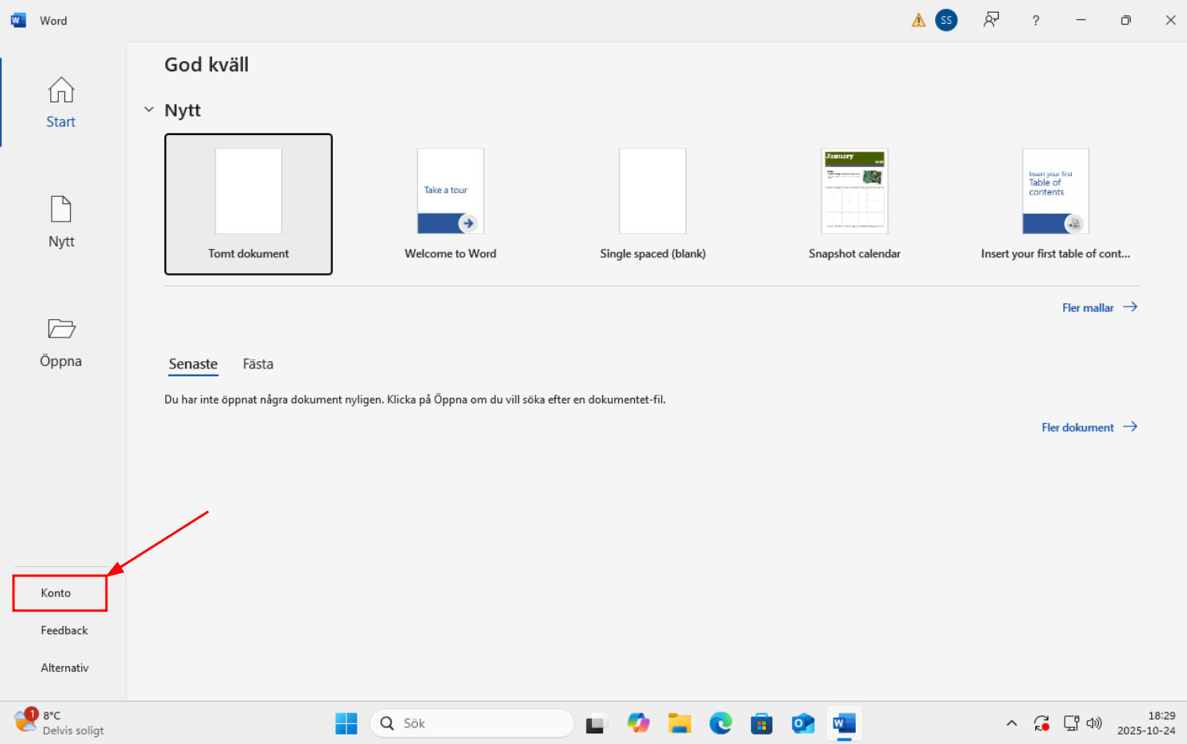Select the Senaste tab
Screen dimensions: 1187x744
pyautogui.click(x=193, y=364)
